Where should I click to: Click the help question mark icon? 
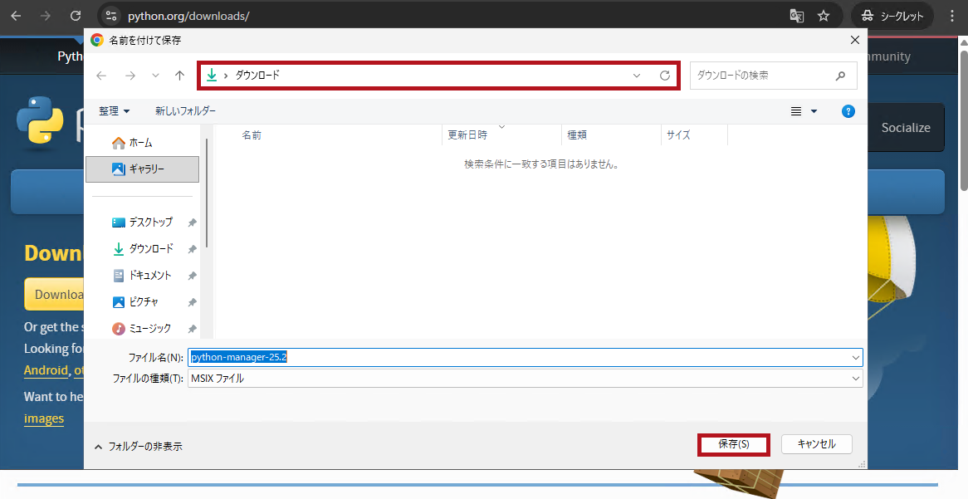click(848, 111)
